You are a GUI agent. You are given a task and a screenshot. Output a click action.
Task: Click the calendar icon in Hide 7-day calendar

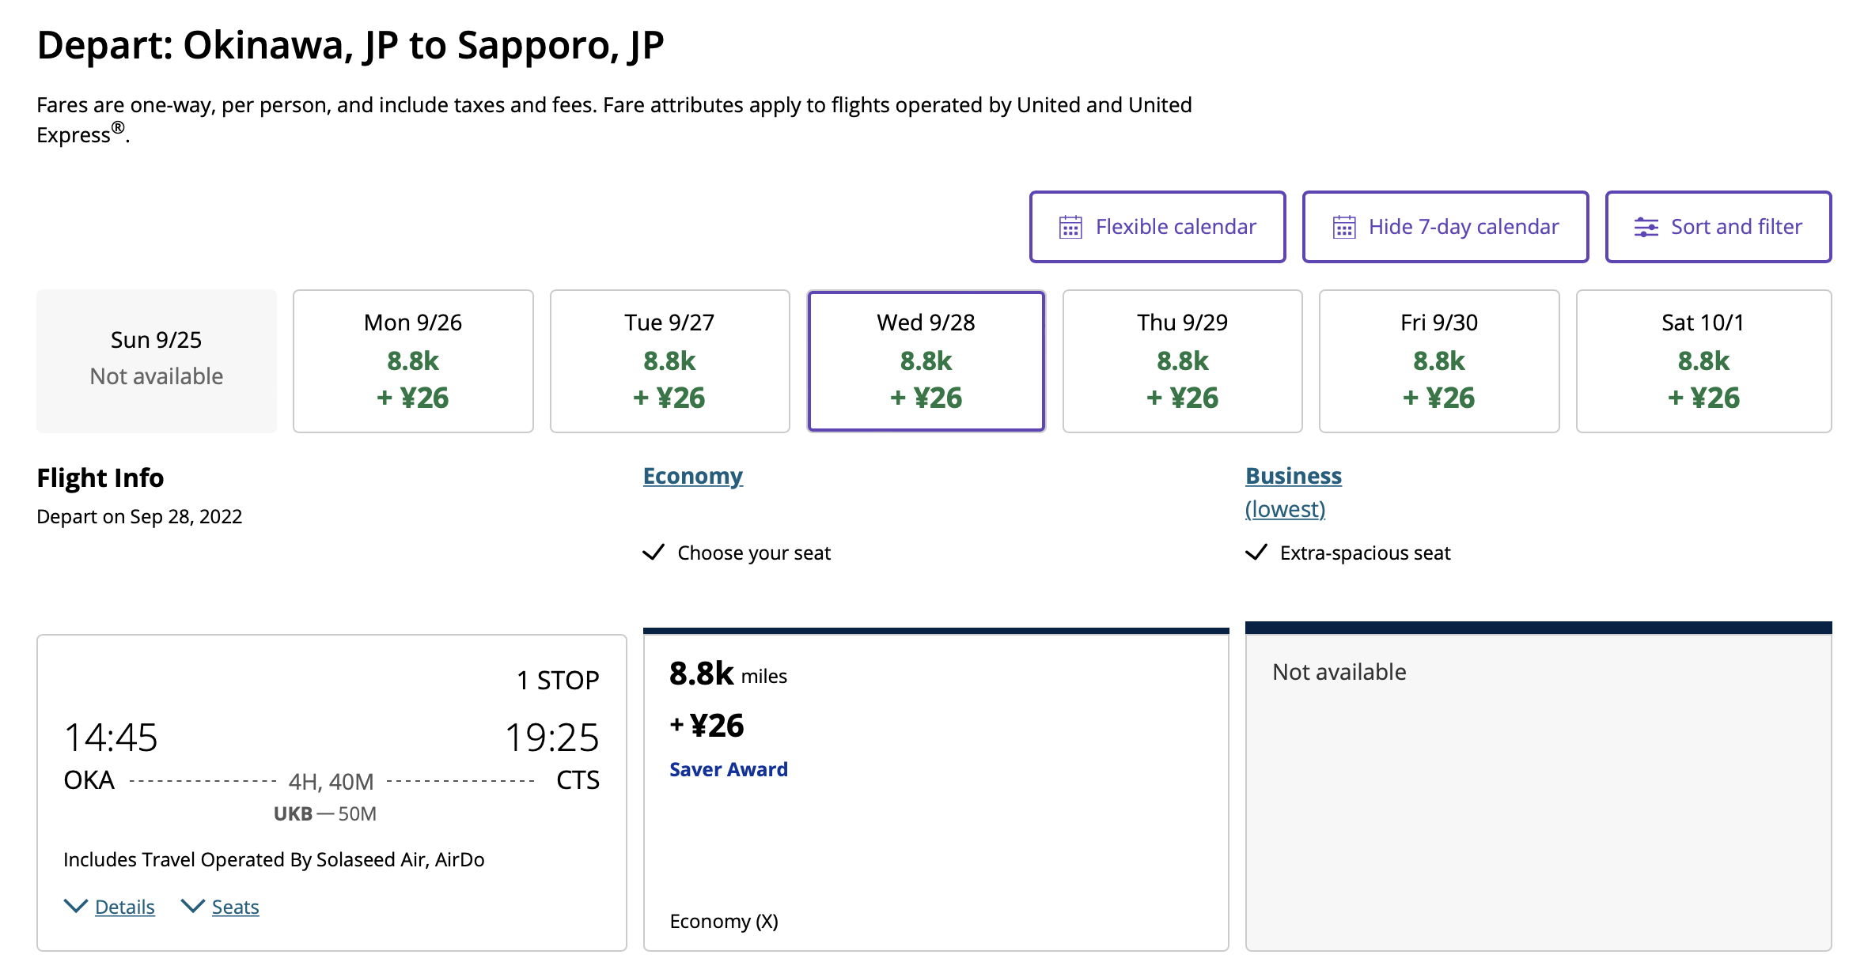pos(1343,228)
